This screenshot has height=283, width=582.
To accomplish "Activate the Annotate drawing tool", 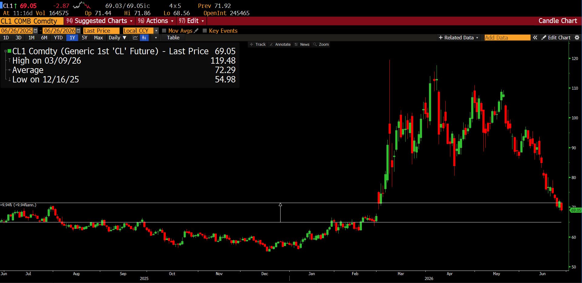I will [x=280, y=45].
